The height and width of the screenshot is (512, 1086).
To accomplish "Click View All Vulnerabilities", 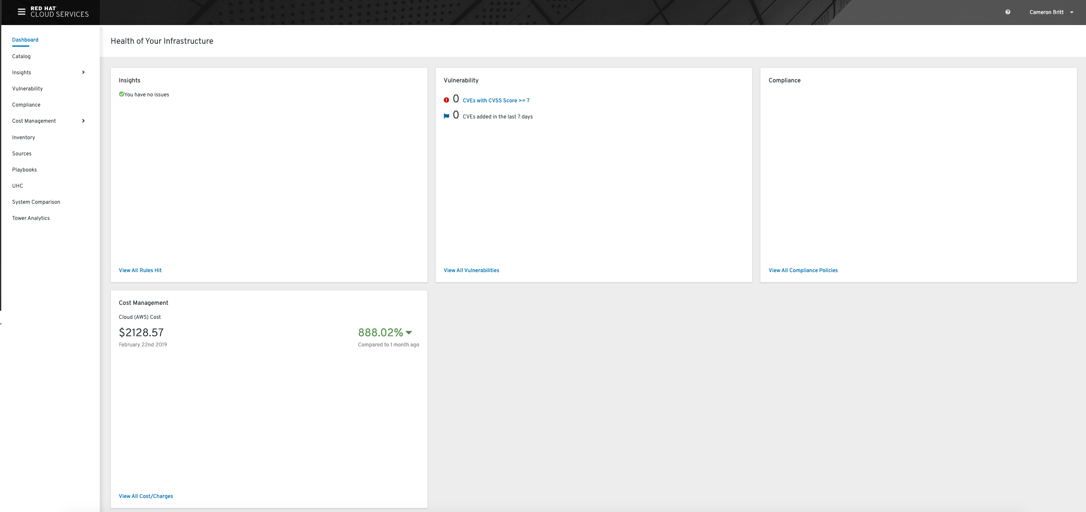I will pyautogui.click(x=471, y=270).
